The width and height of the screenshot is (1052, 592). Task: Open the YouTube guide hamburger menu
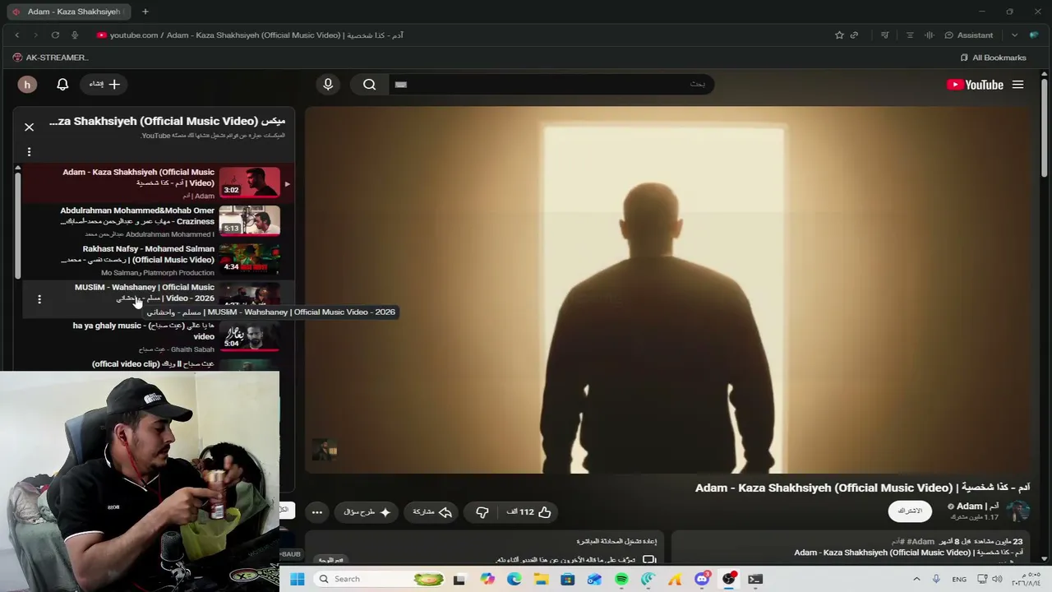1017,85
